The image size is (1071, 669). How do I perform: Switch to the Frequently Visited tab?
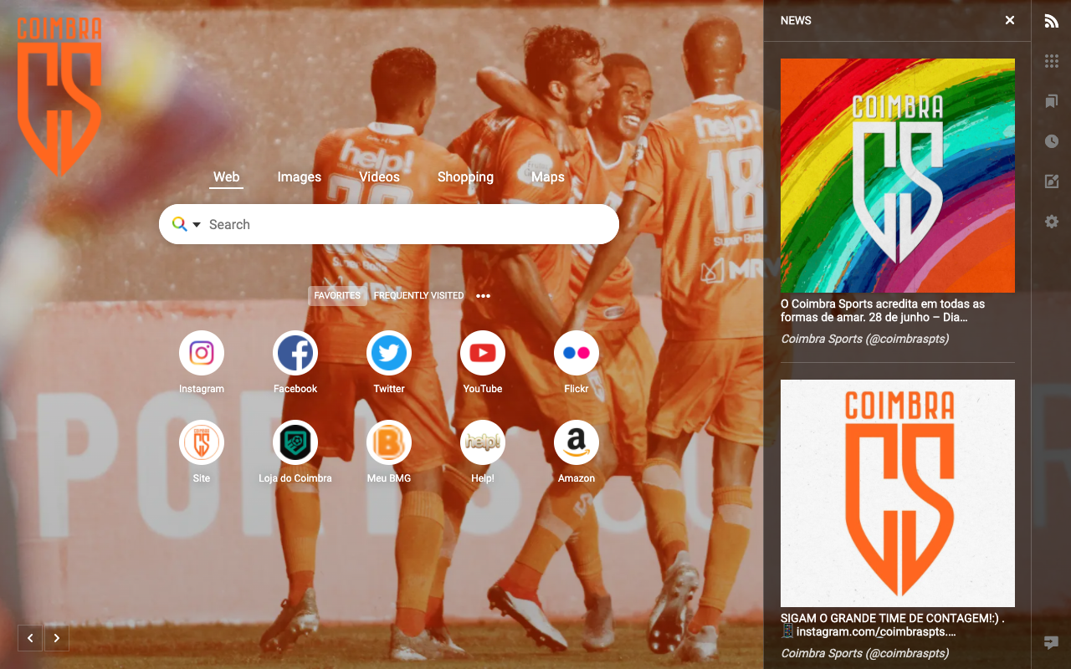[418, 295]
